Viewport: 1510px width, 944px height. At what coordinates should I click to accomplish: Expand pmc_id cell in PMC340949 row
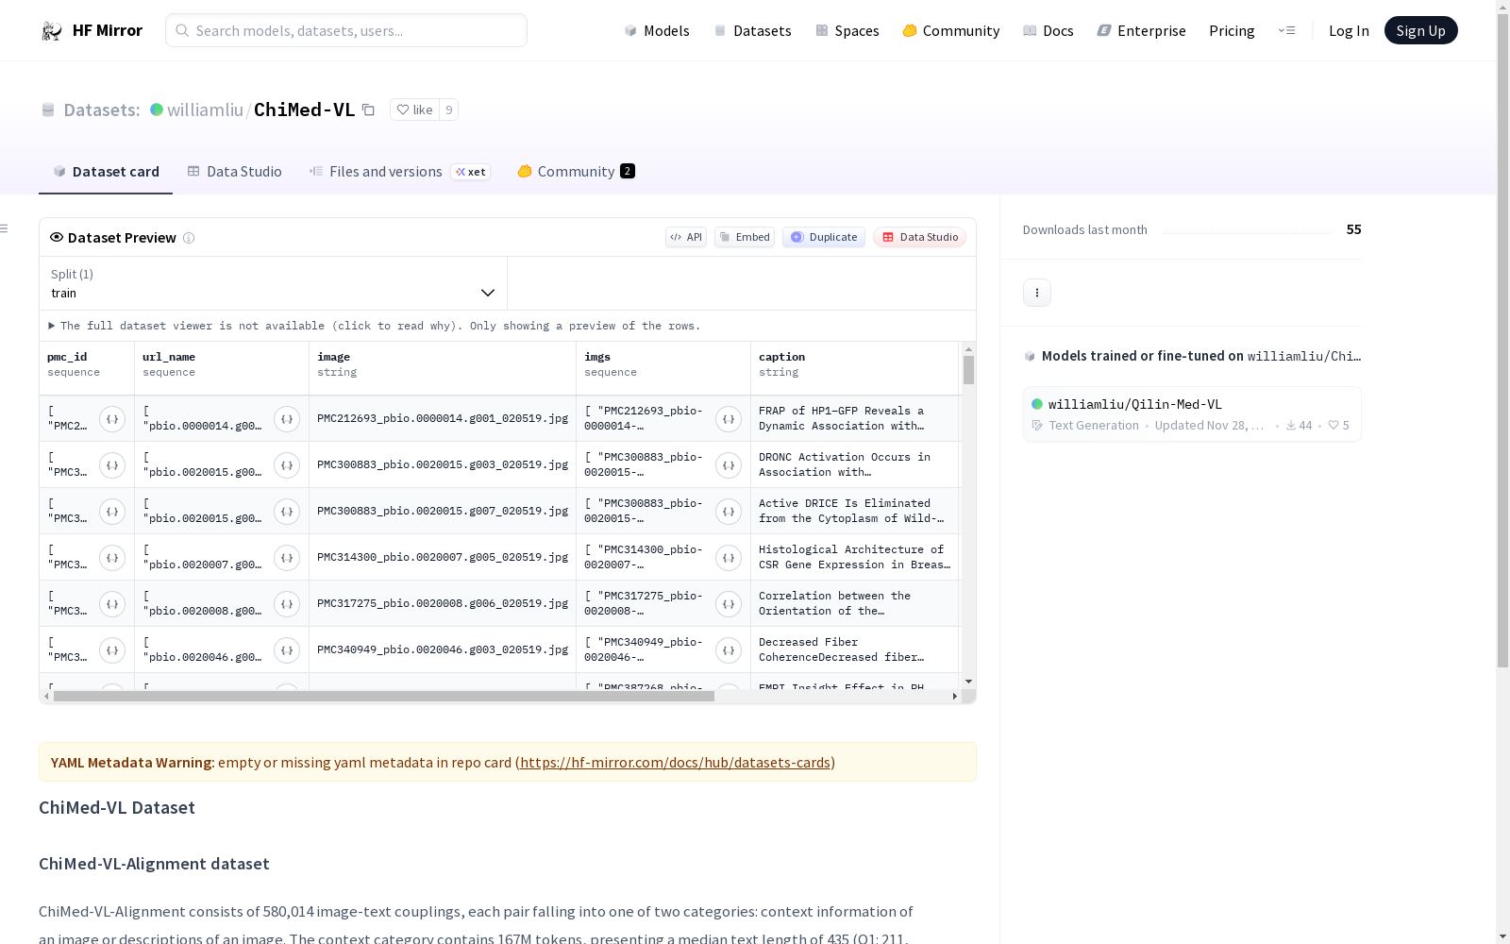[112, 650]
